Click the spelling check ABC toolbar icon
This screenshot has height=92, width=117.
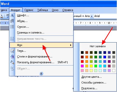[x=7, y=16]
